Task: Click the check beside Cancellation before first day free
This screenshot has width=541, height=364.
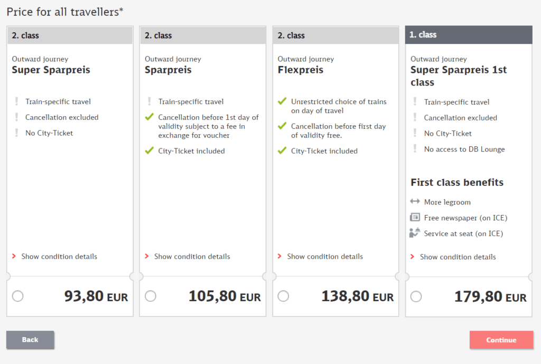Action: [281, 127]
